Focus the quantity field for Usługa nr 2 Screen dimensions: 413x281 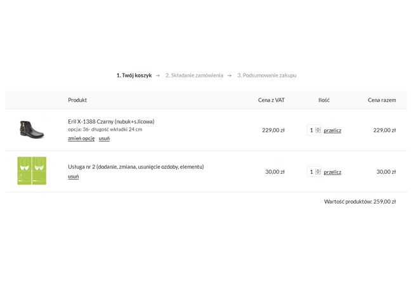pos(311,172)
